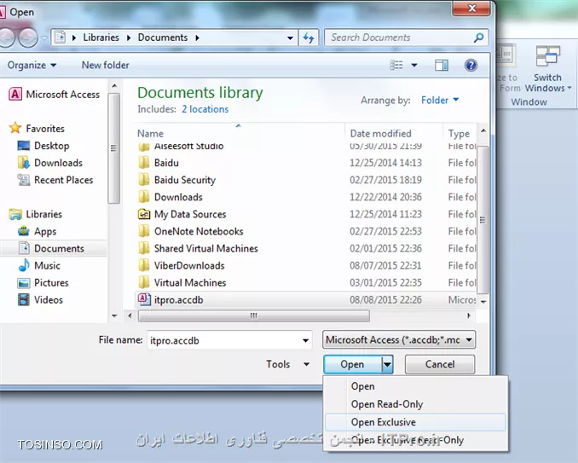Expand the view options arrow
578x463 pixels.
point(414,66)
